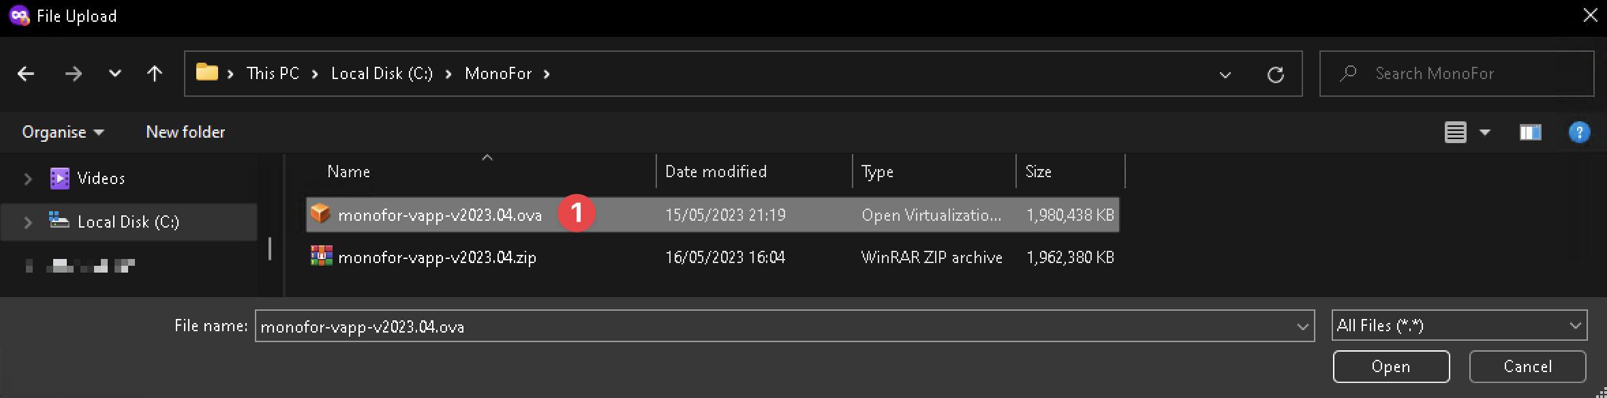Click the Forward navigation arrow

point(73,74)
